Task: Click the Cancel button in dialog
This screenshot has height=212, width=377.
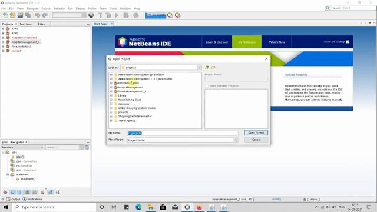Action: pos(256,140)
